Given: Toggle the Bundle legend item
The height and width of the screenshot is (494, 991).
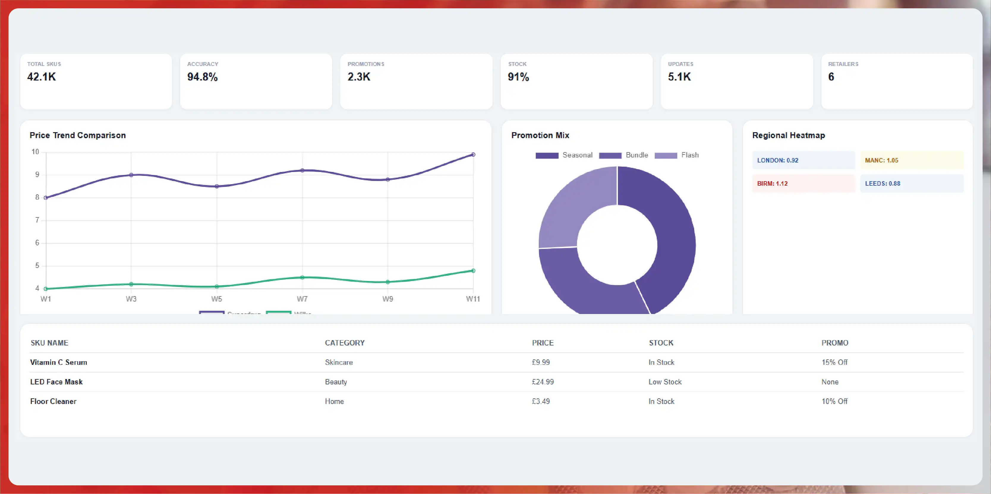Looking at the screenshot, I should pyautogui.click(x=624, y=155).
